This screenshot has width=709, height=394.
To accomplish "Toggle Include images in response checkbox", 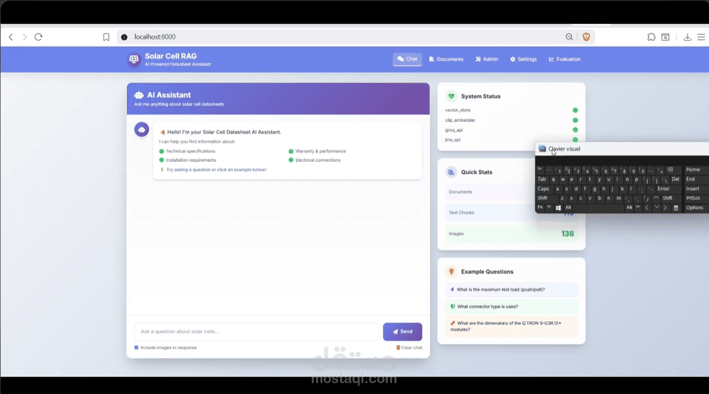I will [x=136, y=347].
